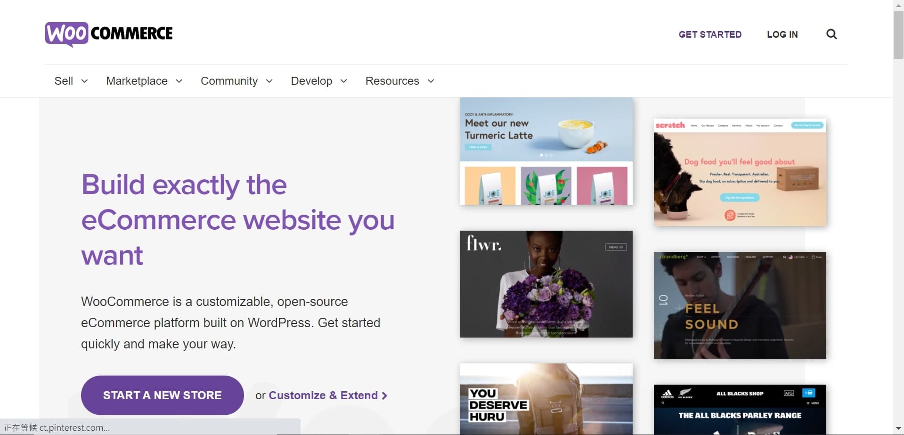904x435 pixels.
Task: Open the search magnifier icon
Action: pyautogui.click(x=831, y=34)
